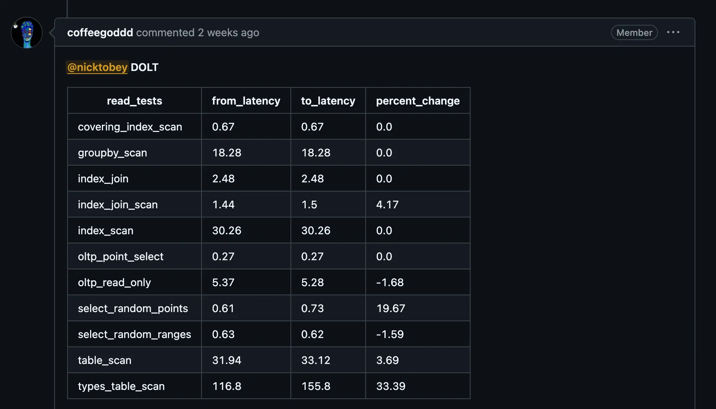716x409 pixels.
Task: Select the index_join_scan test name
Action: (118, 204)
